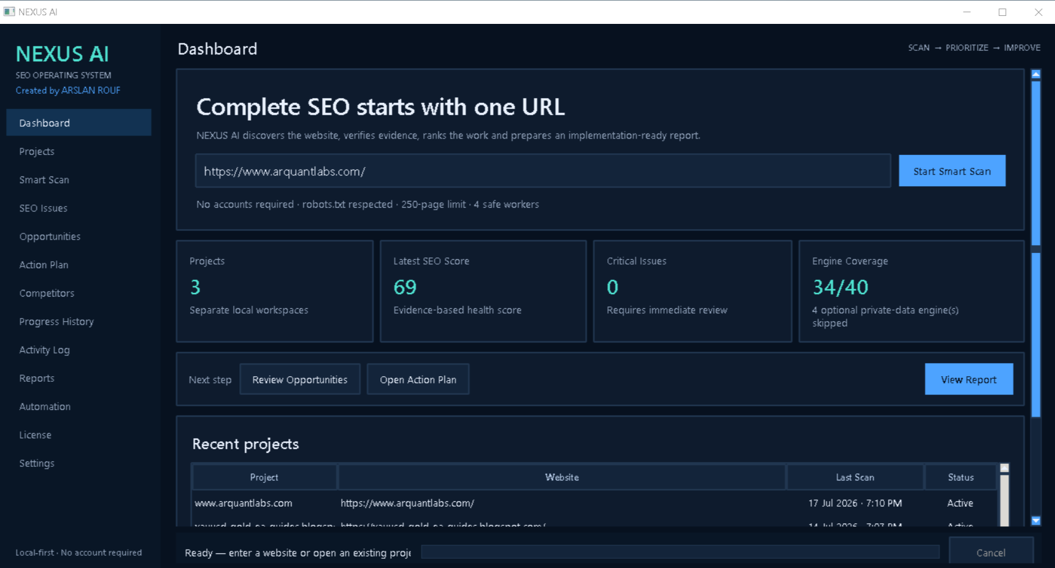
Task: Select Opportunities in sidebar
Action: tap(79, 237)
